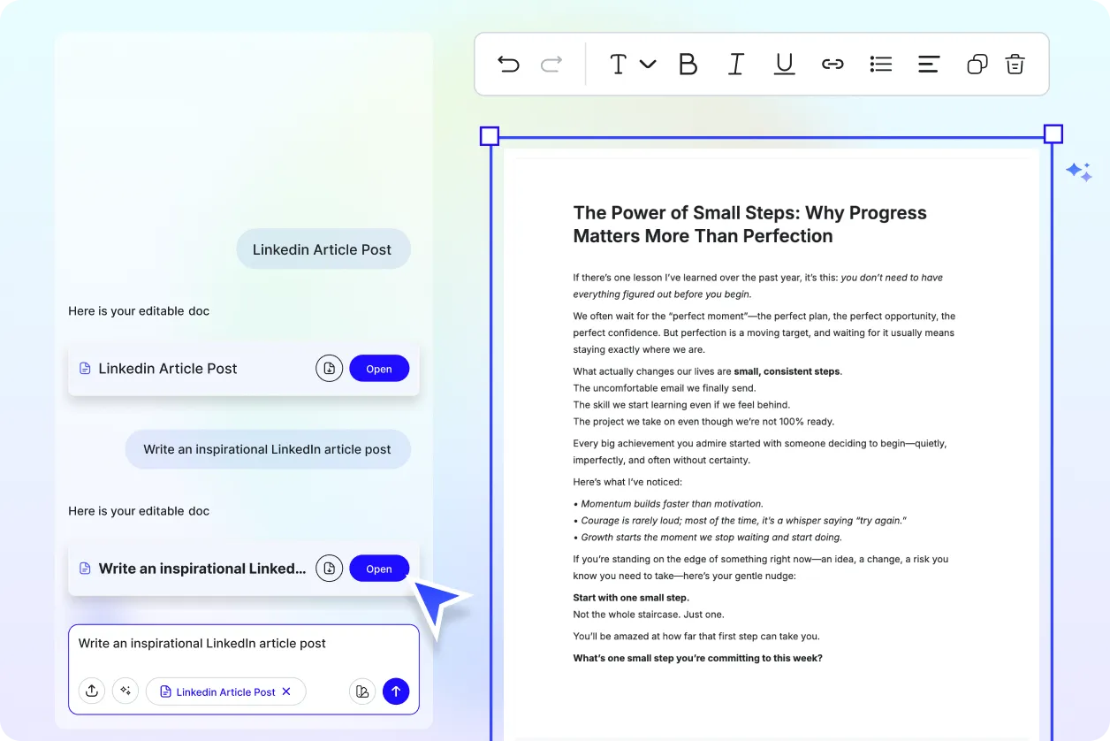Viewport: 1110px width, 741px height.
Task: Toggle bold formatting in the toolbar
Action: coord(688,64)
